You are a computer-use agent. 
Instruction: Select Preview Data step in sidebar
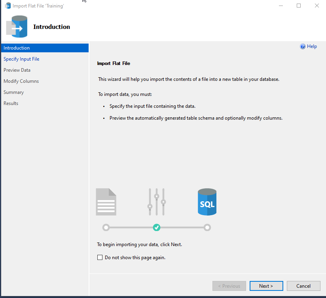tap(17, 70)
